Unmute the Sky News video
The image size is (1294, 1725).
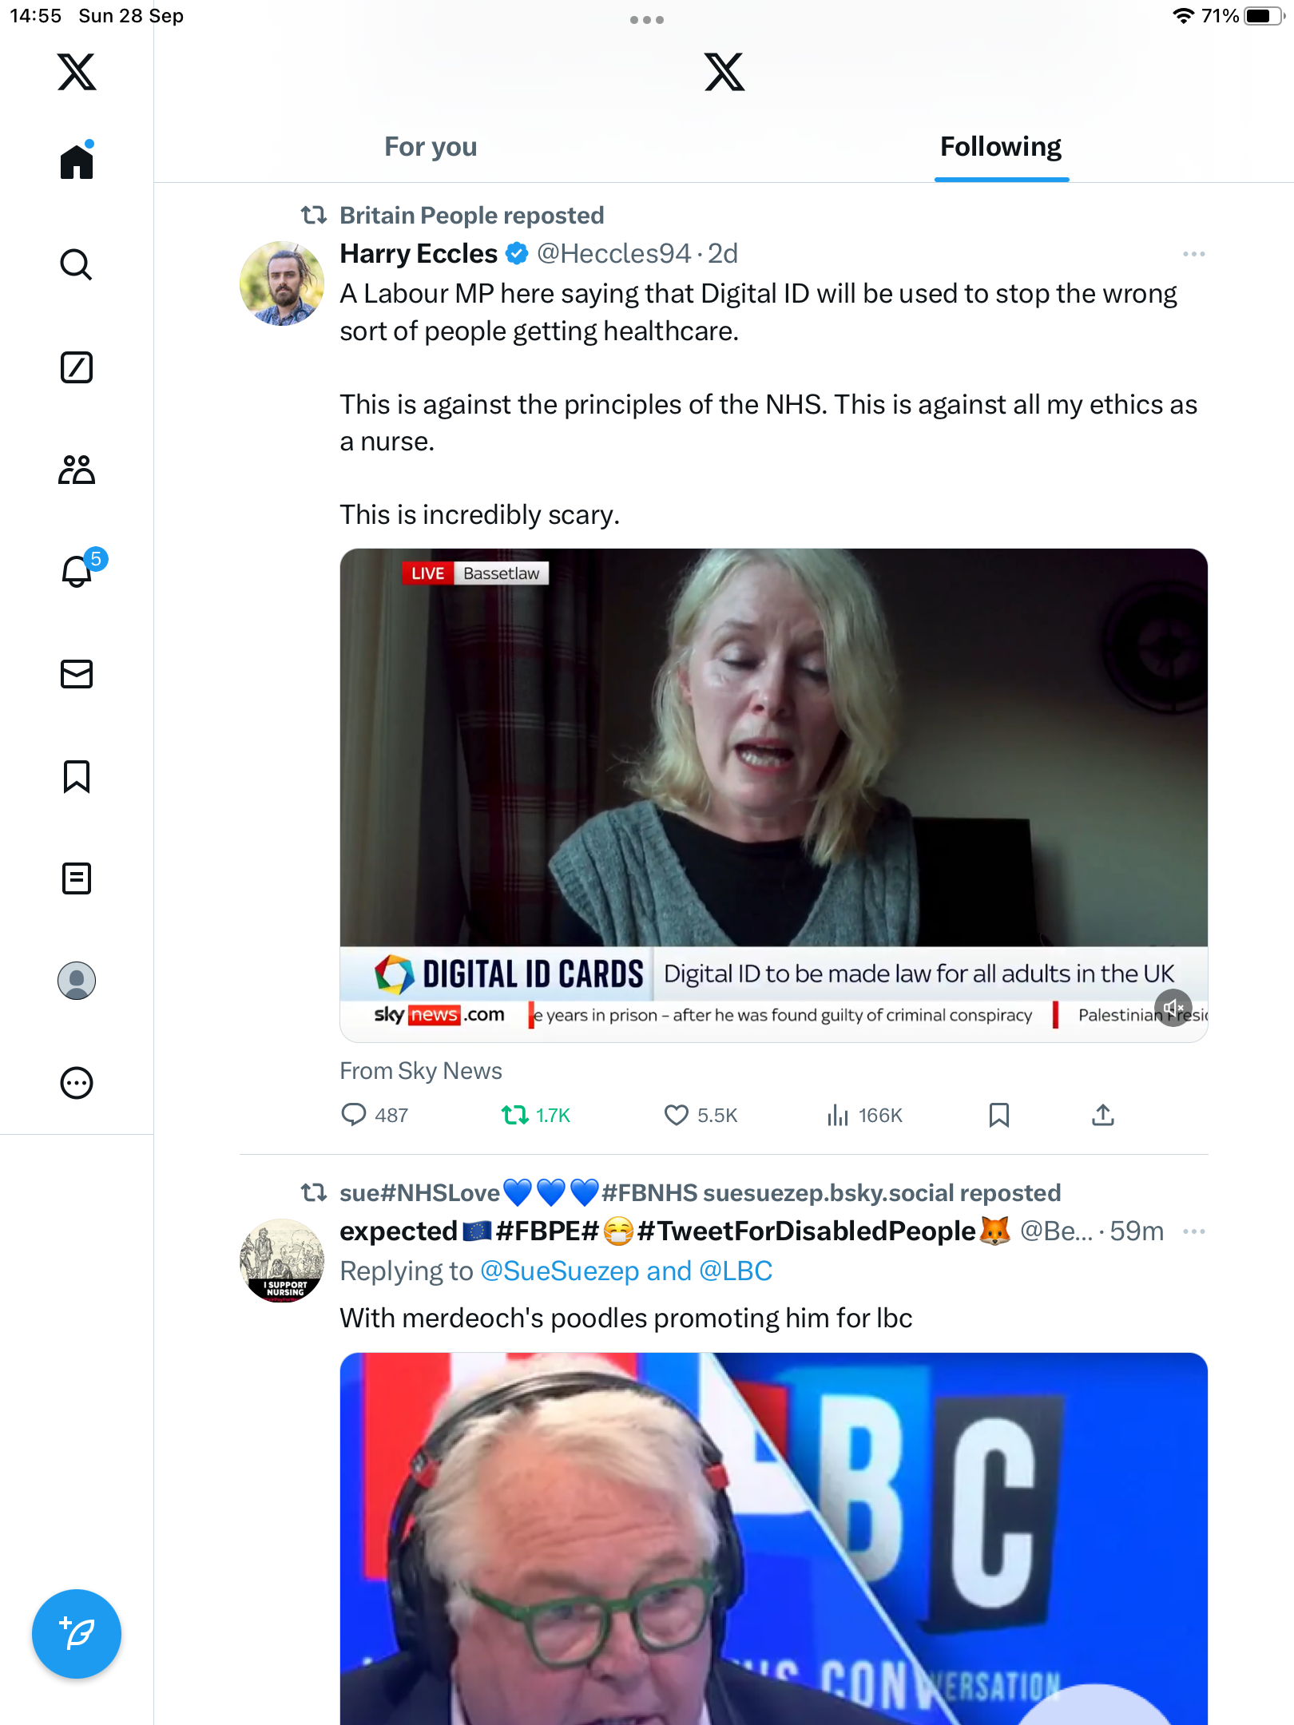[x=1173, y=1008]
